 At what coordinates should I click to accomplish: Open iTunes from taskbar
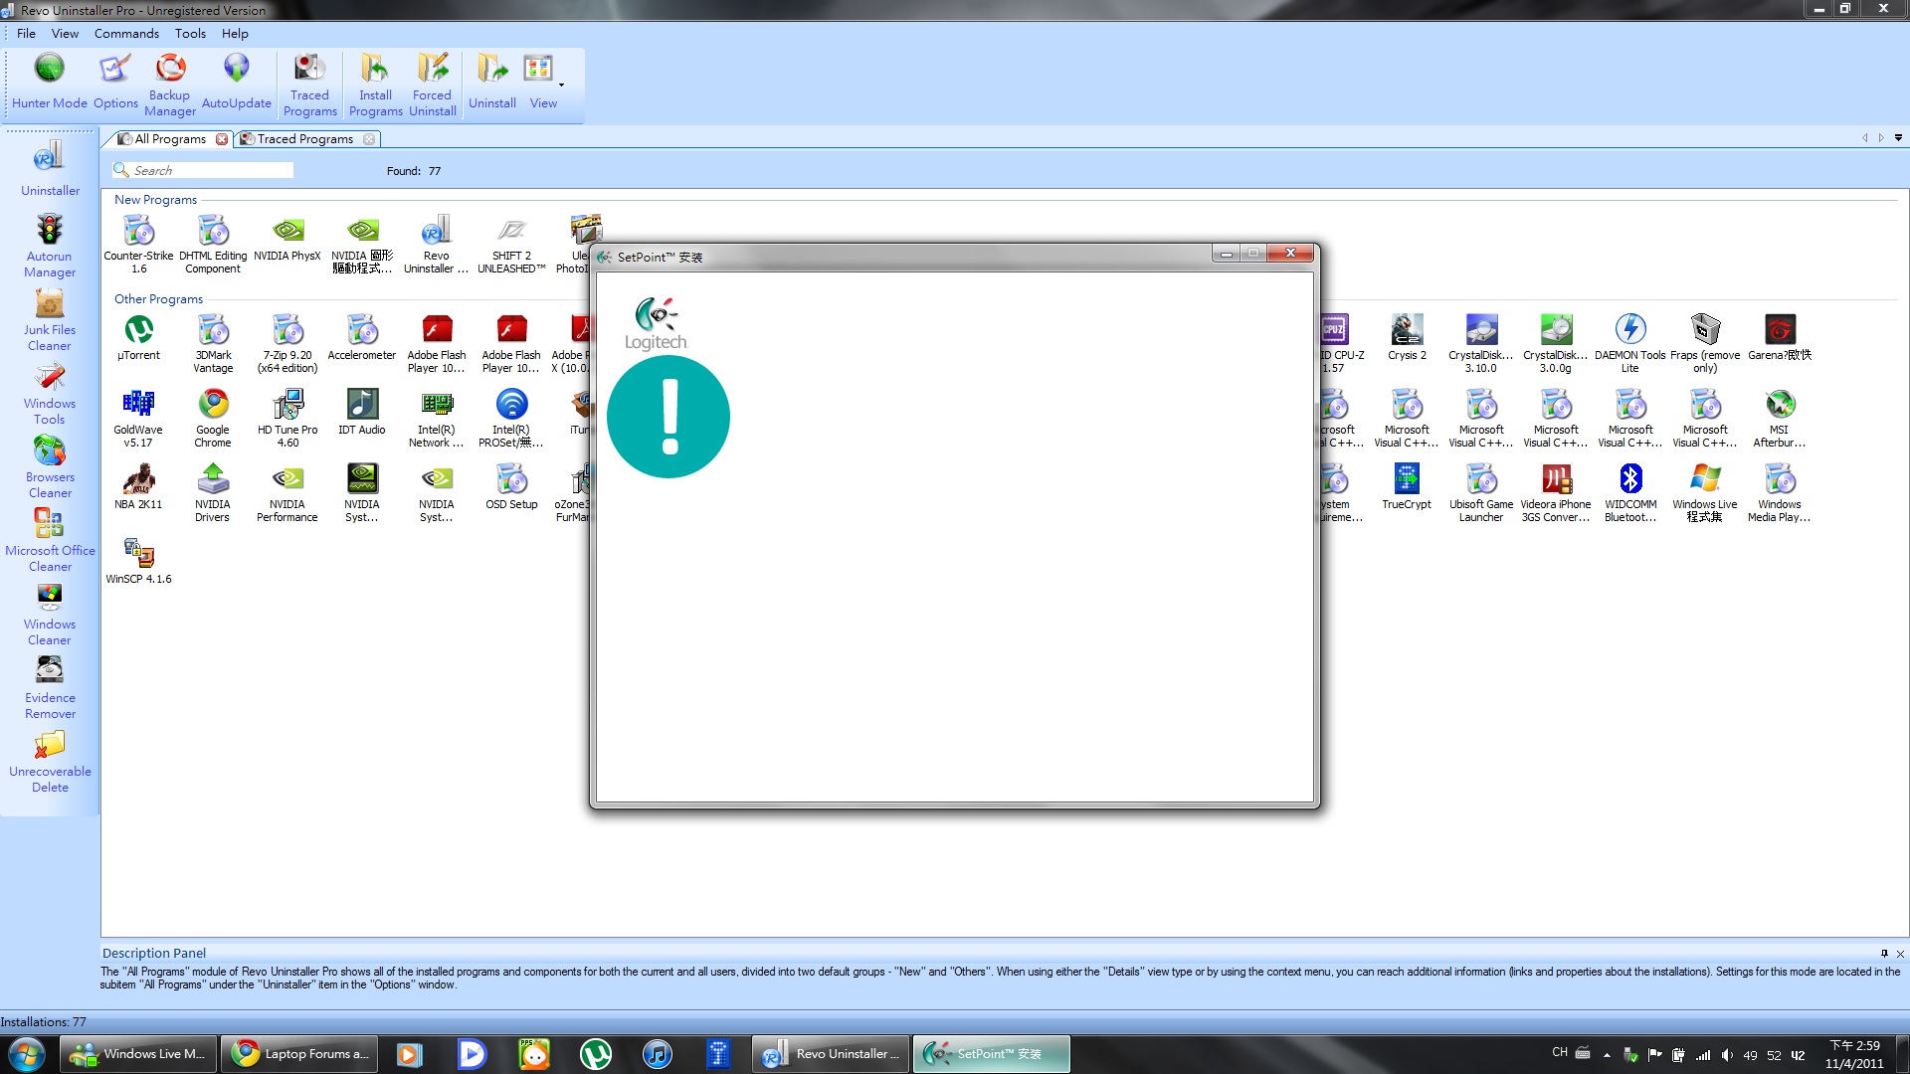pos(657,1054)
